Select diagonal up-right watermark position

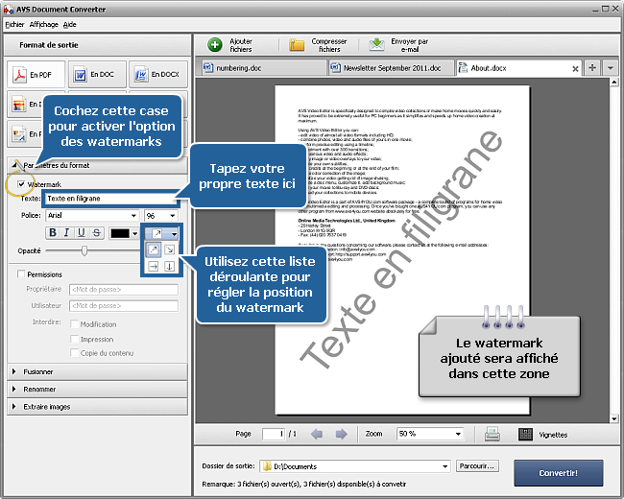pos(154,249)
